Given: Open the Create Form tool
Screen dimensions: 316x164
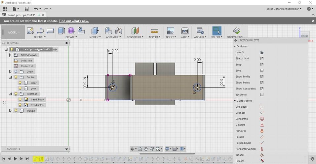Looking at the screenshot, I should (x=71, y=31).
